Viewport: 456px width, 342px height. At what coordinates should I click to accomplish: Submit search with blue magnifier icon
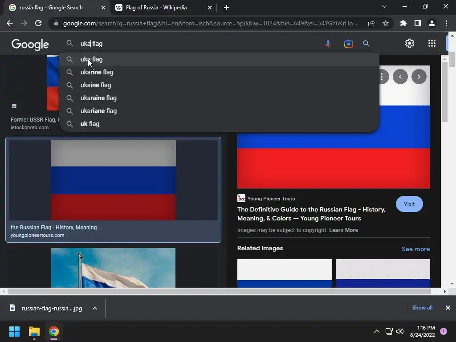pos(366,44)
